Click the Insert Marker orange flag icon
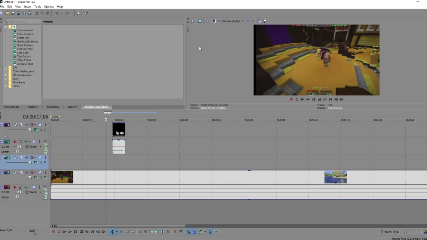 coord(175,232)
